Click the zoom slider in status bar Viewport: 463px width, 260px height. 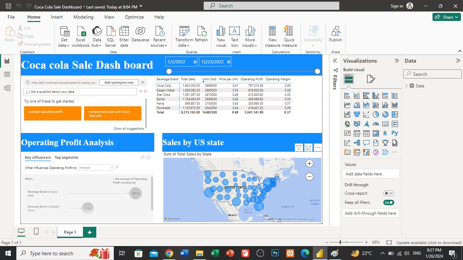pyautogui.click(x=346, y=242)
